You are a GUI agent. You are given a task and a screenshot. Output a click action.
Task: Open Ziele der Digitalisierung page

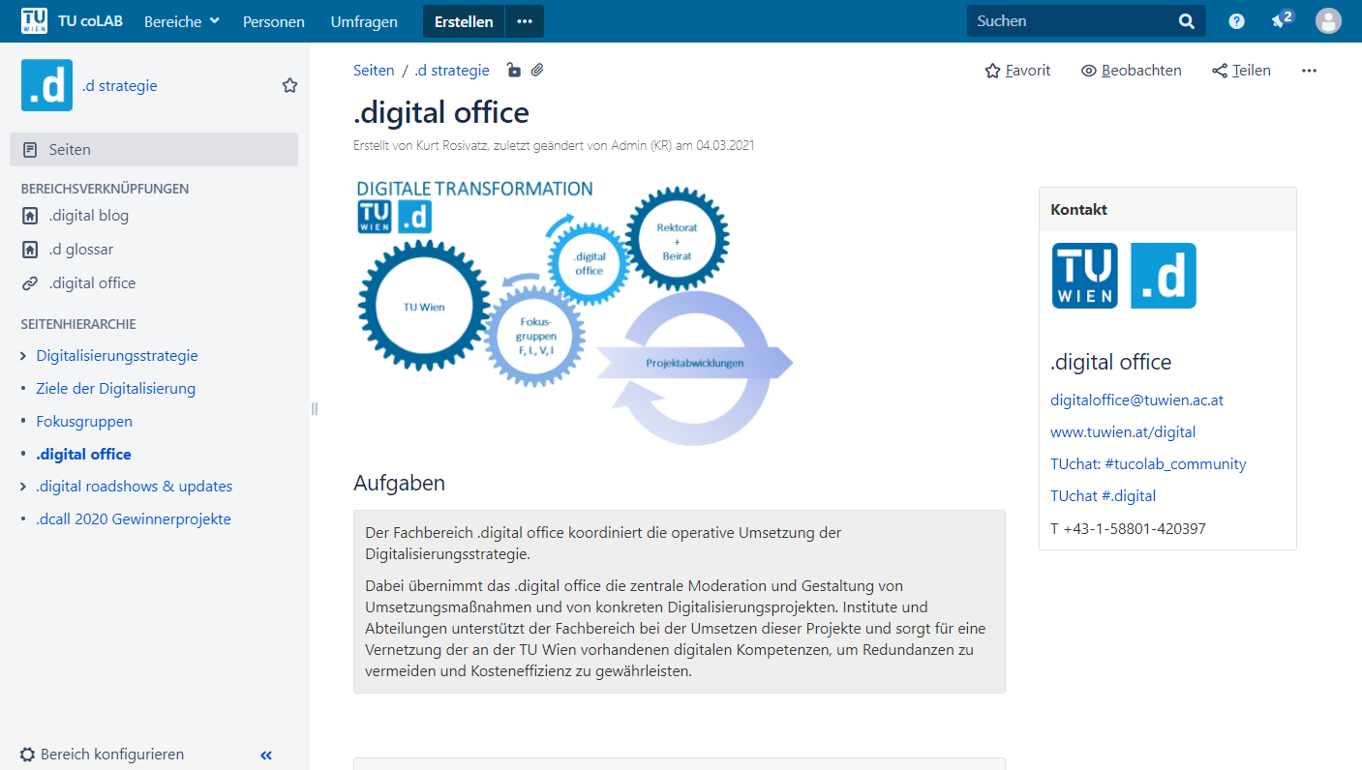pos(116,389)
